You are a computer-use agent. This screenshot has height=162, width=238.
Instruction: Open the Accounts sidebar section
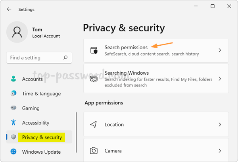tap(32, 79)
